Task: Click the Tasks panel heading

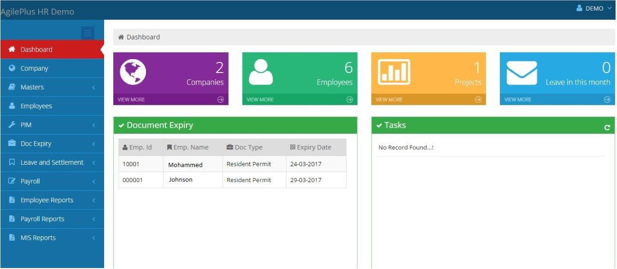Action: [395, 125]
